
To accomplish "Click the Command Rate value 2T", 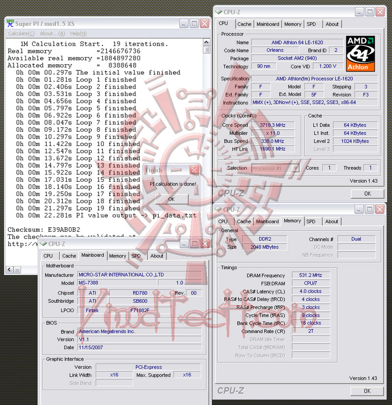I will pos(311,331).
